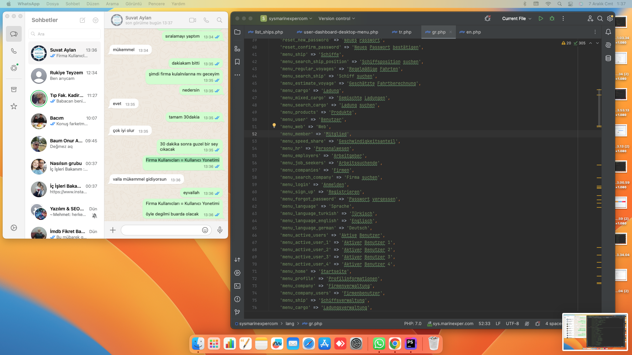Record voice message with microphone icon
This screenshot has width=632, height=355.
point(220,230)
